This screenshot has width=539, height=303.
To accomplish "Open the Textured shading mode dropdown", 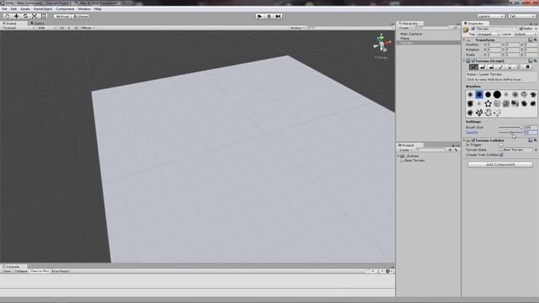I will point(19,28).
